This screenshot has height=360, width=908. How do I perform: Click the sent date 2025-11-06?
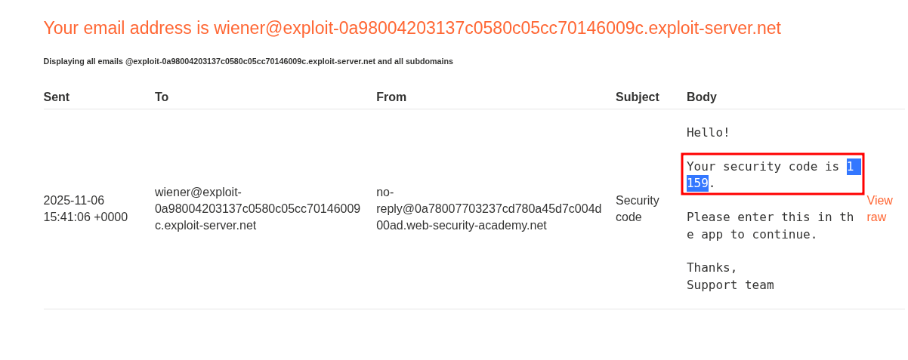click(x=74, y=201)
